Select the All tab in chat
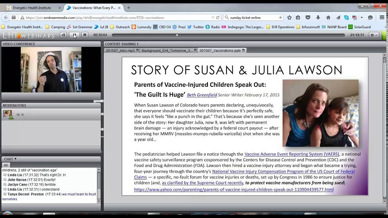Screen dimensions: 388x218 coord(6,165)
